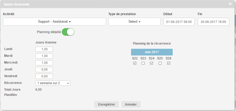This screenshot has width=236, height=111.
Task: Open the Activité Support - Assistanat dropdown
Action: 54,22
